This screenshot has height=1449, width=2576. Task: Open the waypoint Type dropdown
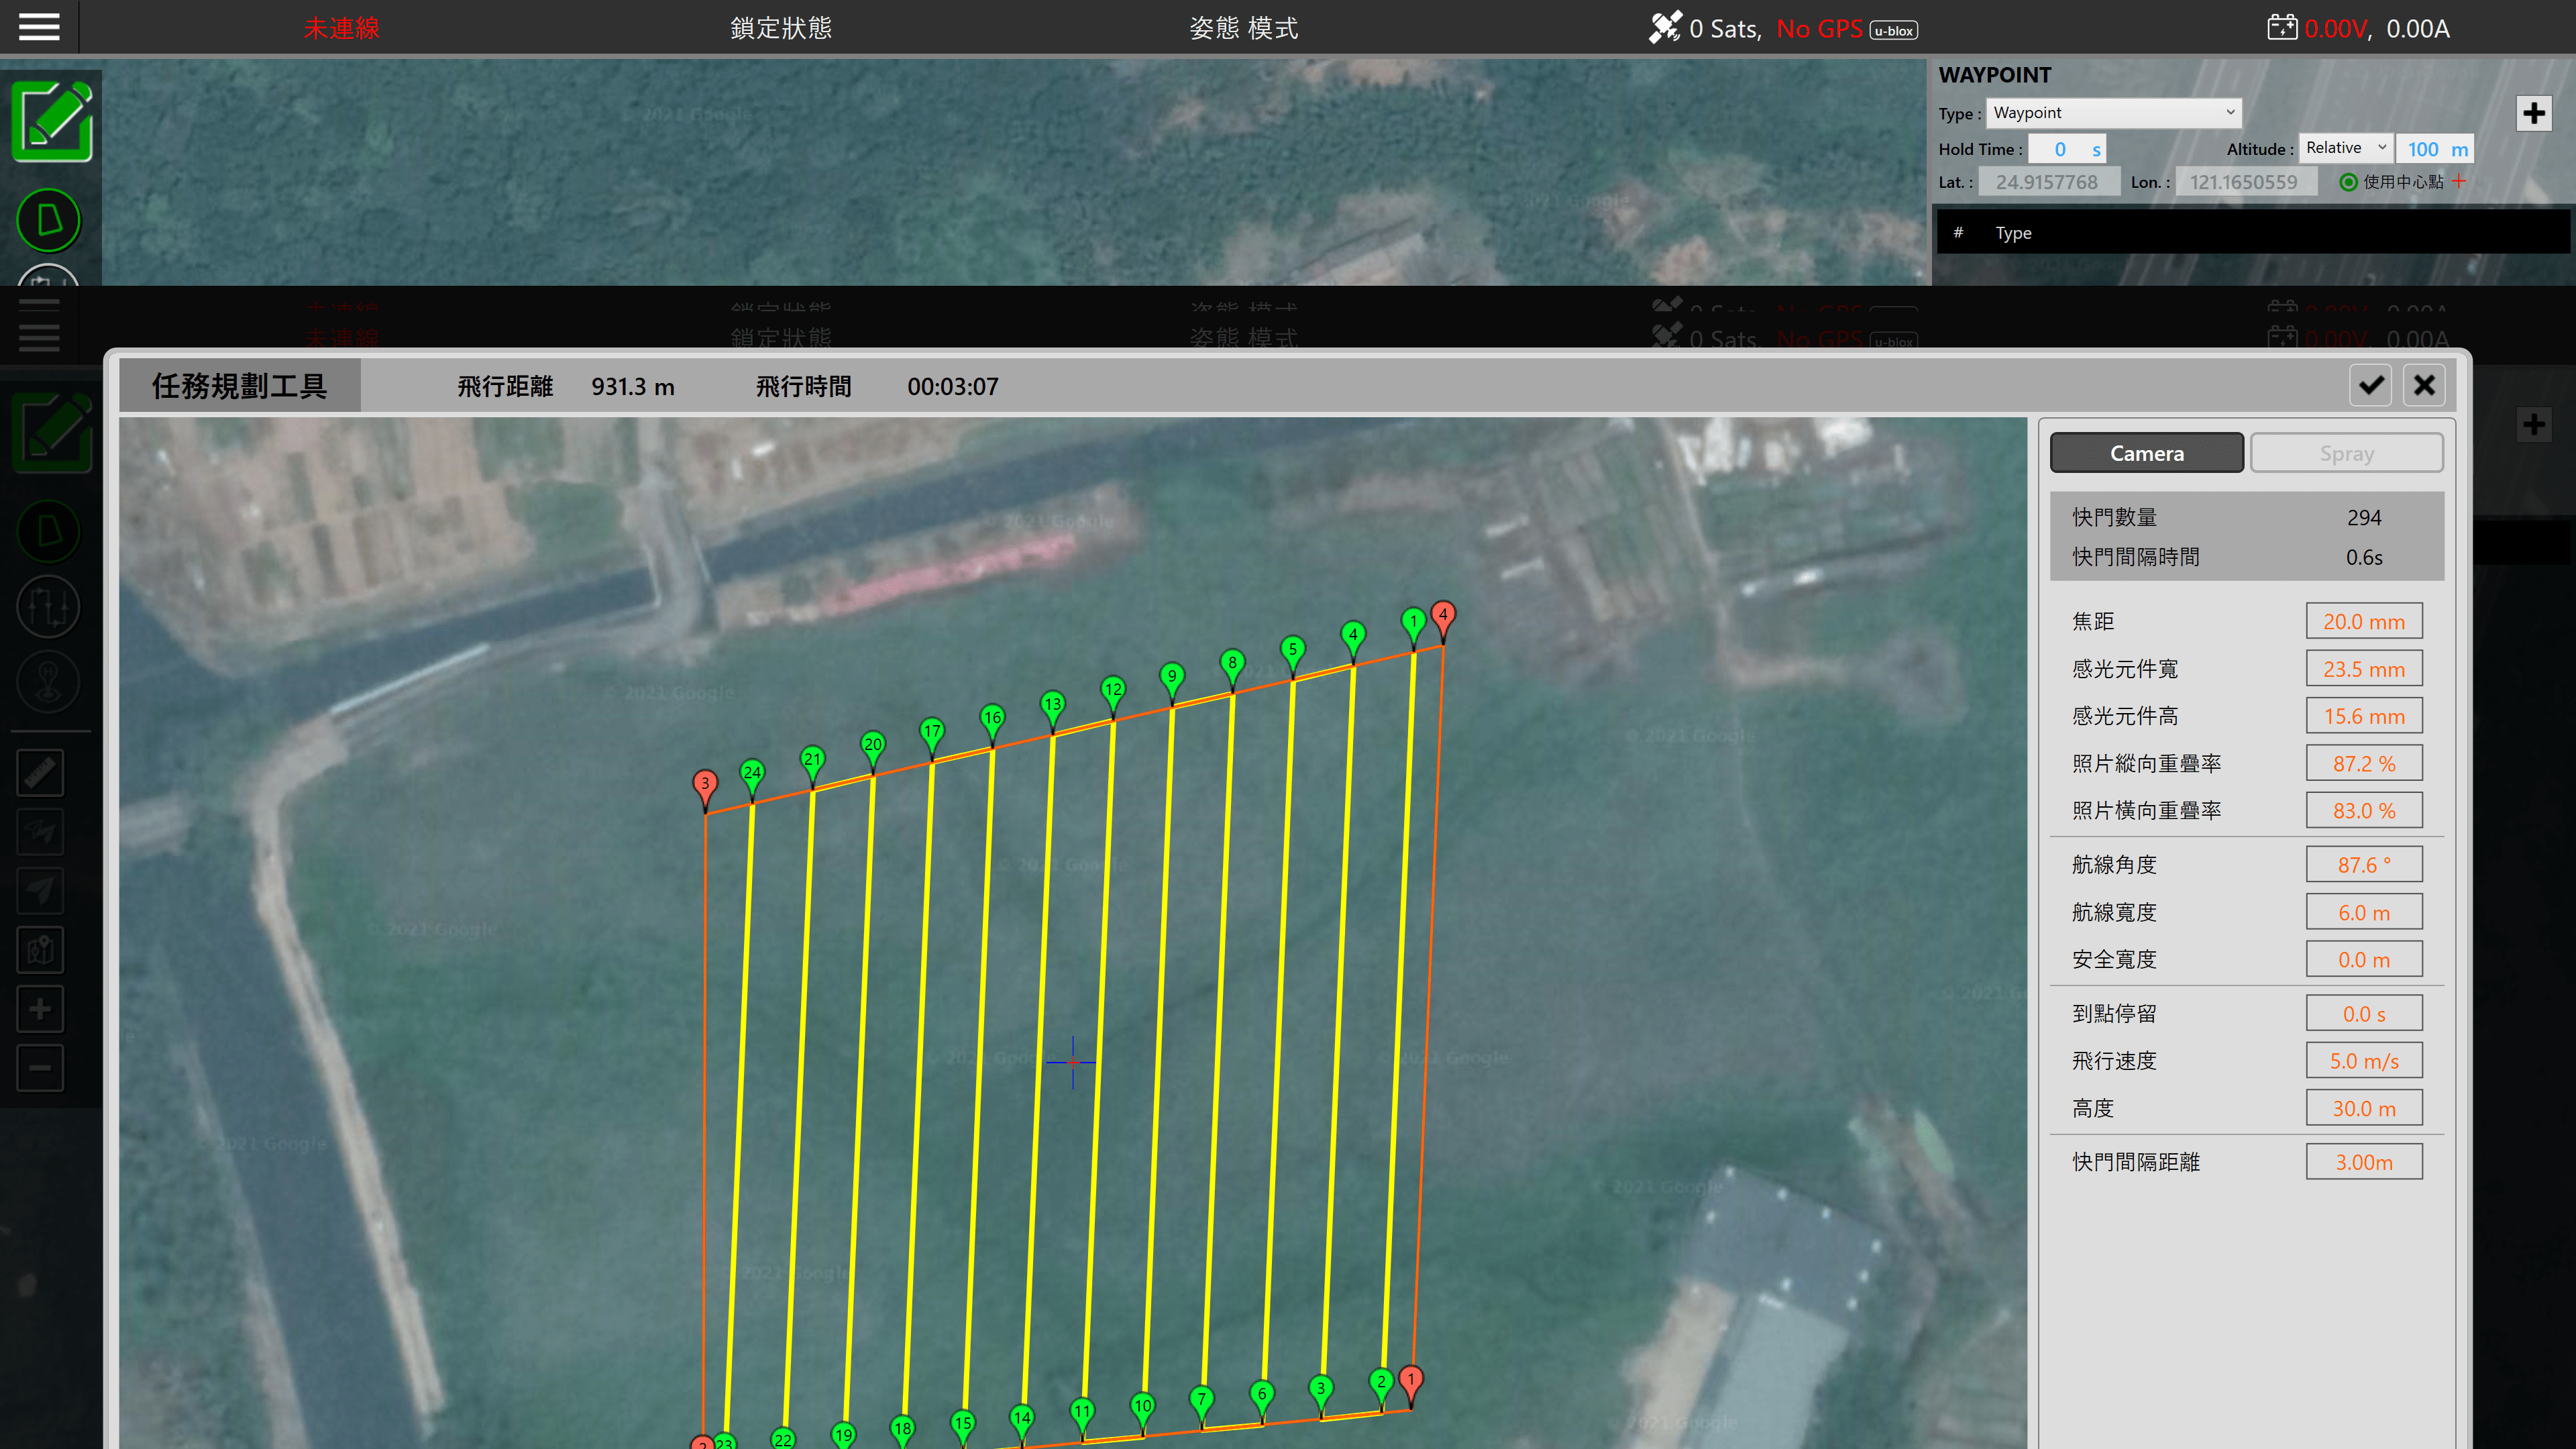point(2113,113)
